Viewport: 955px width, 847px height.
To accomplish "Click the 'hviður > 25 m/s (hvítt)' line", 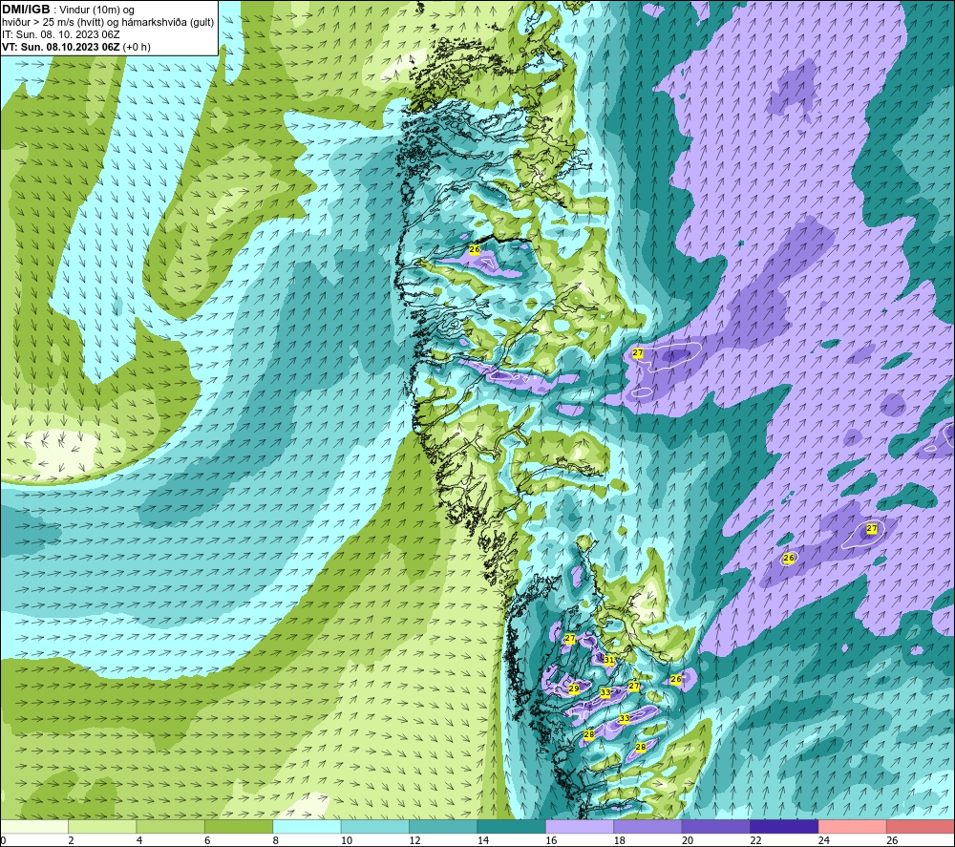I will pos(53,22).
